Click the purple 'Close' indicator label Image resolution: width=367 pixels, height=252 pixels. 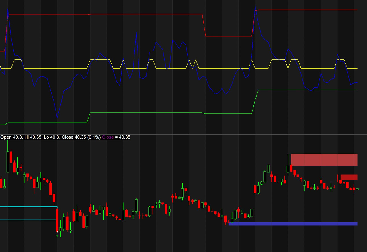(108, 137)
